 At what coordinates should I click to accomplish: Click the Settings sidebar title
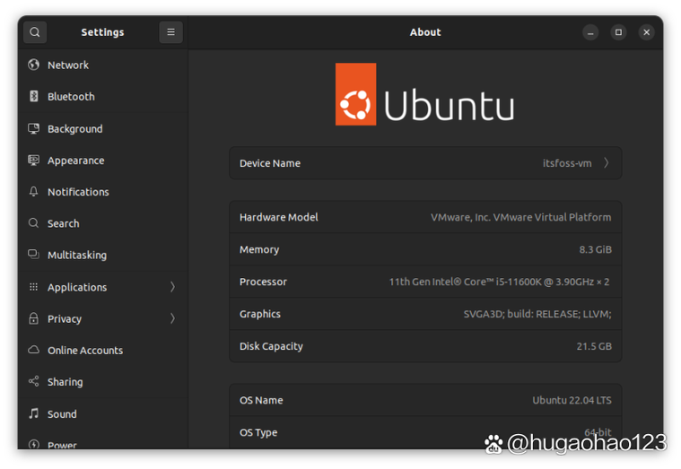102,32
